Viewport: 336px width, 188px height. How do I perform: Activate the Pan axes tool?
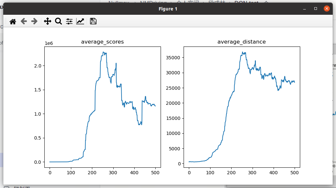[x=48, y=21]
